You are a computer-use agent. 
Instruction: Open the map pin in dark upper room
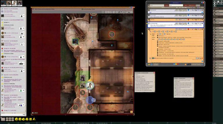click(x=118, y=21)
